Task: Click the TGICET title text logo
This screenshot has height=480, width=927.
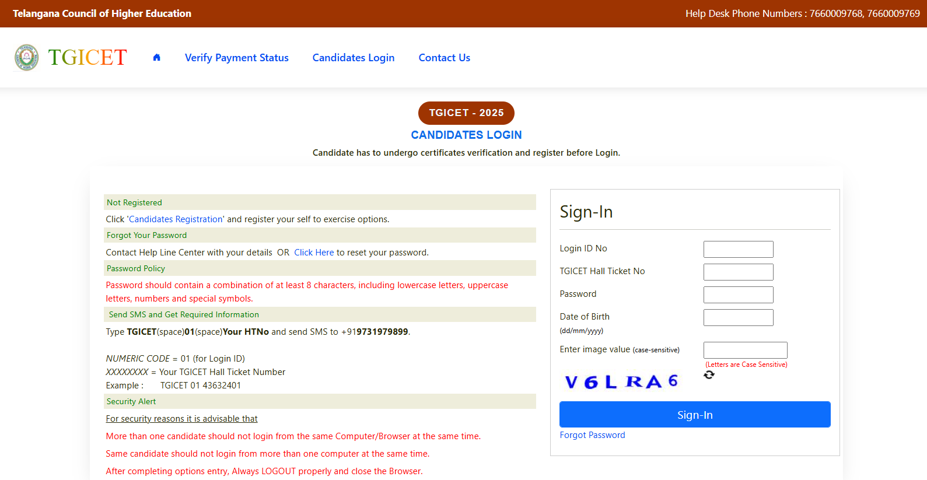Action: click(x=88, y=57)
